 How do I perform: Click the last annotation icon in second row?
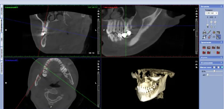point(218,52)
